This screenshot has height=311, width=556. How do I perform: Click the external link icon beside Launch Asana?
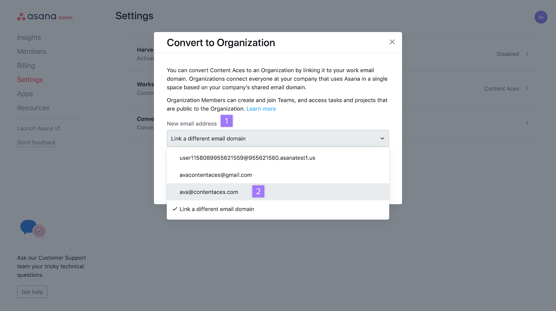pos(58,129)
